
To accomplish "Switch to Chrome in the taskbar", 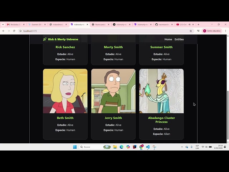I will tap(141, 147).
